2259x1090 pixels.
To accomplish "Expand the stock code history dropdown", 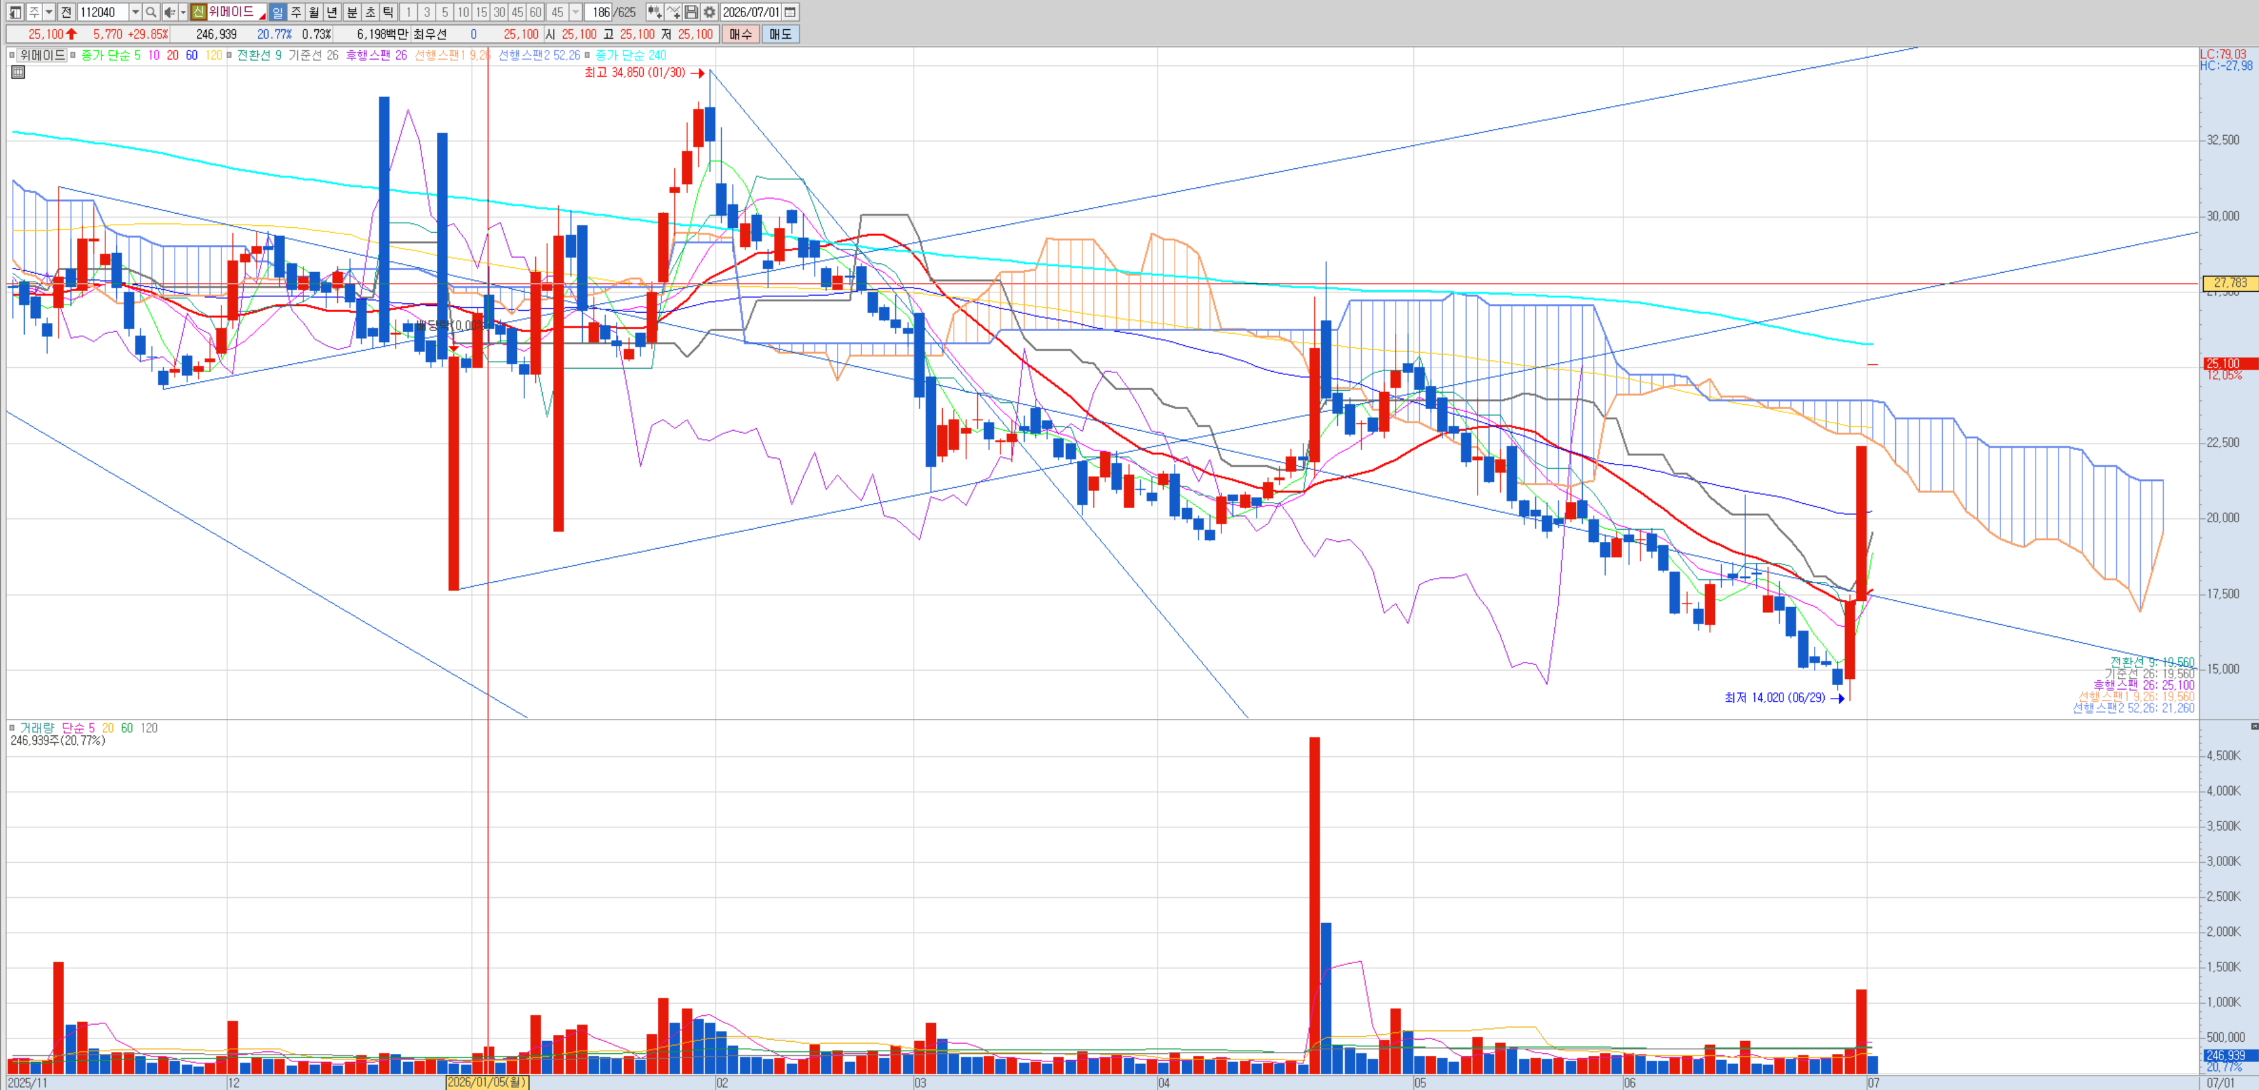I will coord(135,12).
